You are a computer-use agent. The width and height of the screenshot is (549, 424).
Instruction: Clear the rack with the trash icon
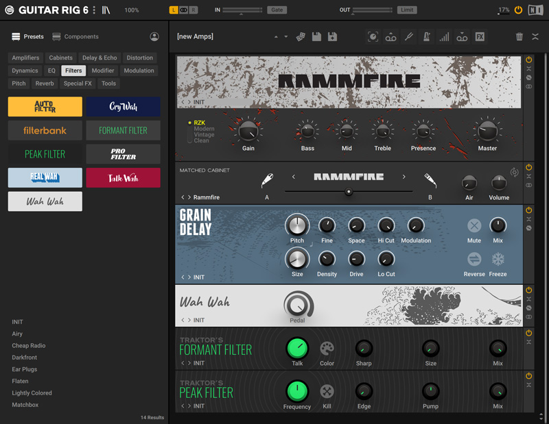519,37
